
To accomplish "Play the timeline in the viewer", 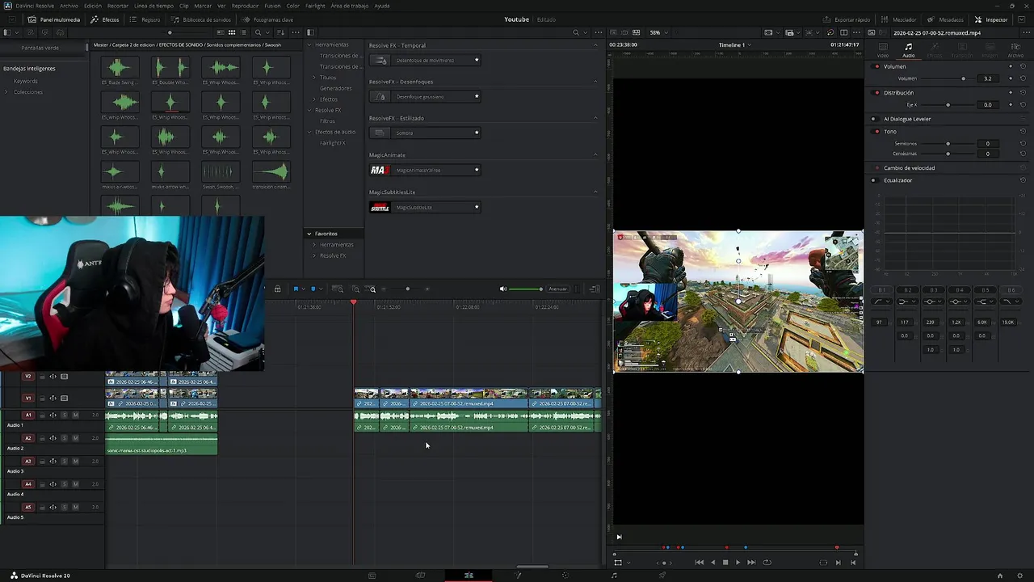I will pyautogui.click(x=738, y=562).
